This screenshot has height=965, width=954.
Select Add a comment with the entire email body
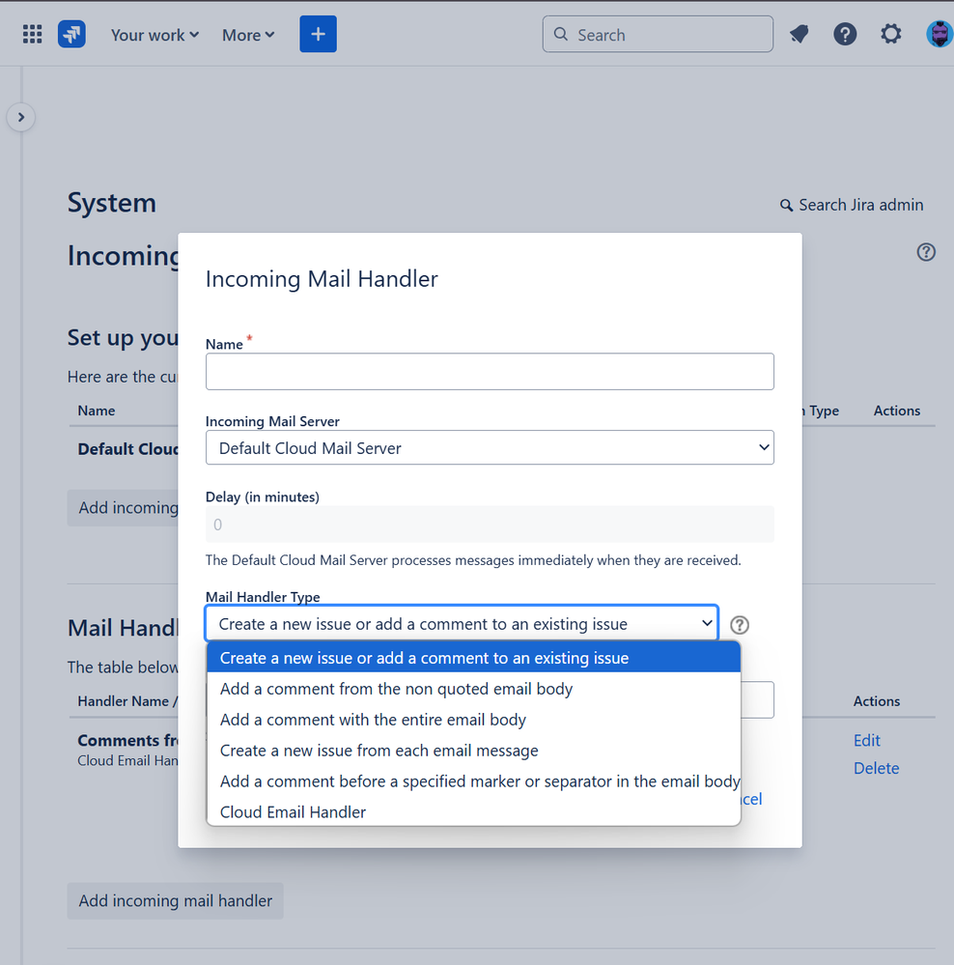473,720
